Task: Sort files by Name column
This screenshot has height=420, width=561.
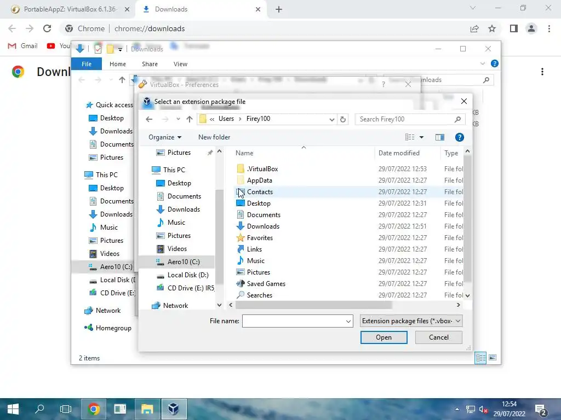Action: point(244,153)
